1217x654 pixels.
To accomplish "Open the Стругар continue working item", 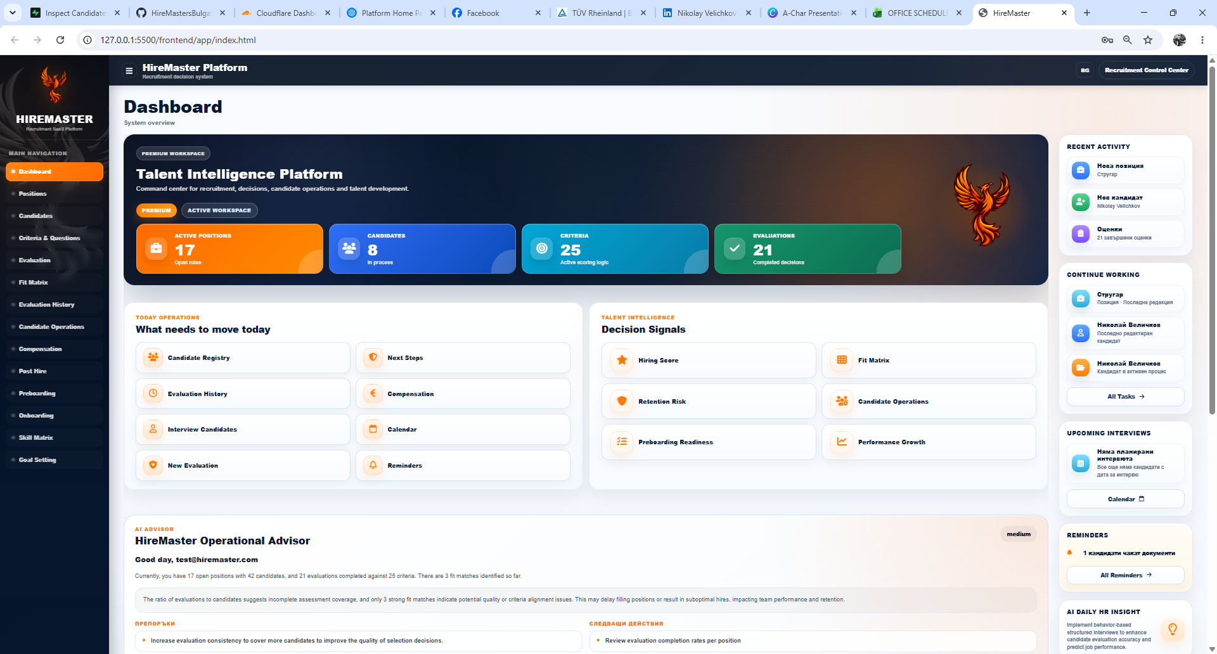I will (x=1126, y=298).
